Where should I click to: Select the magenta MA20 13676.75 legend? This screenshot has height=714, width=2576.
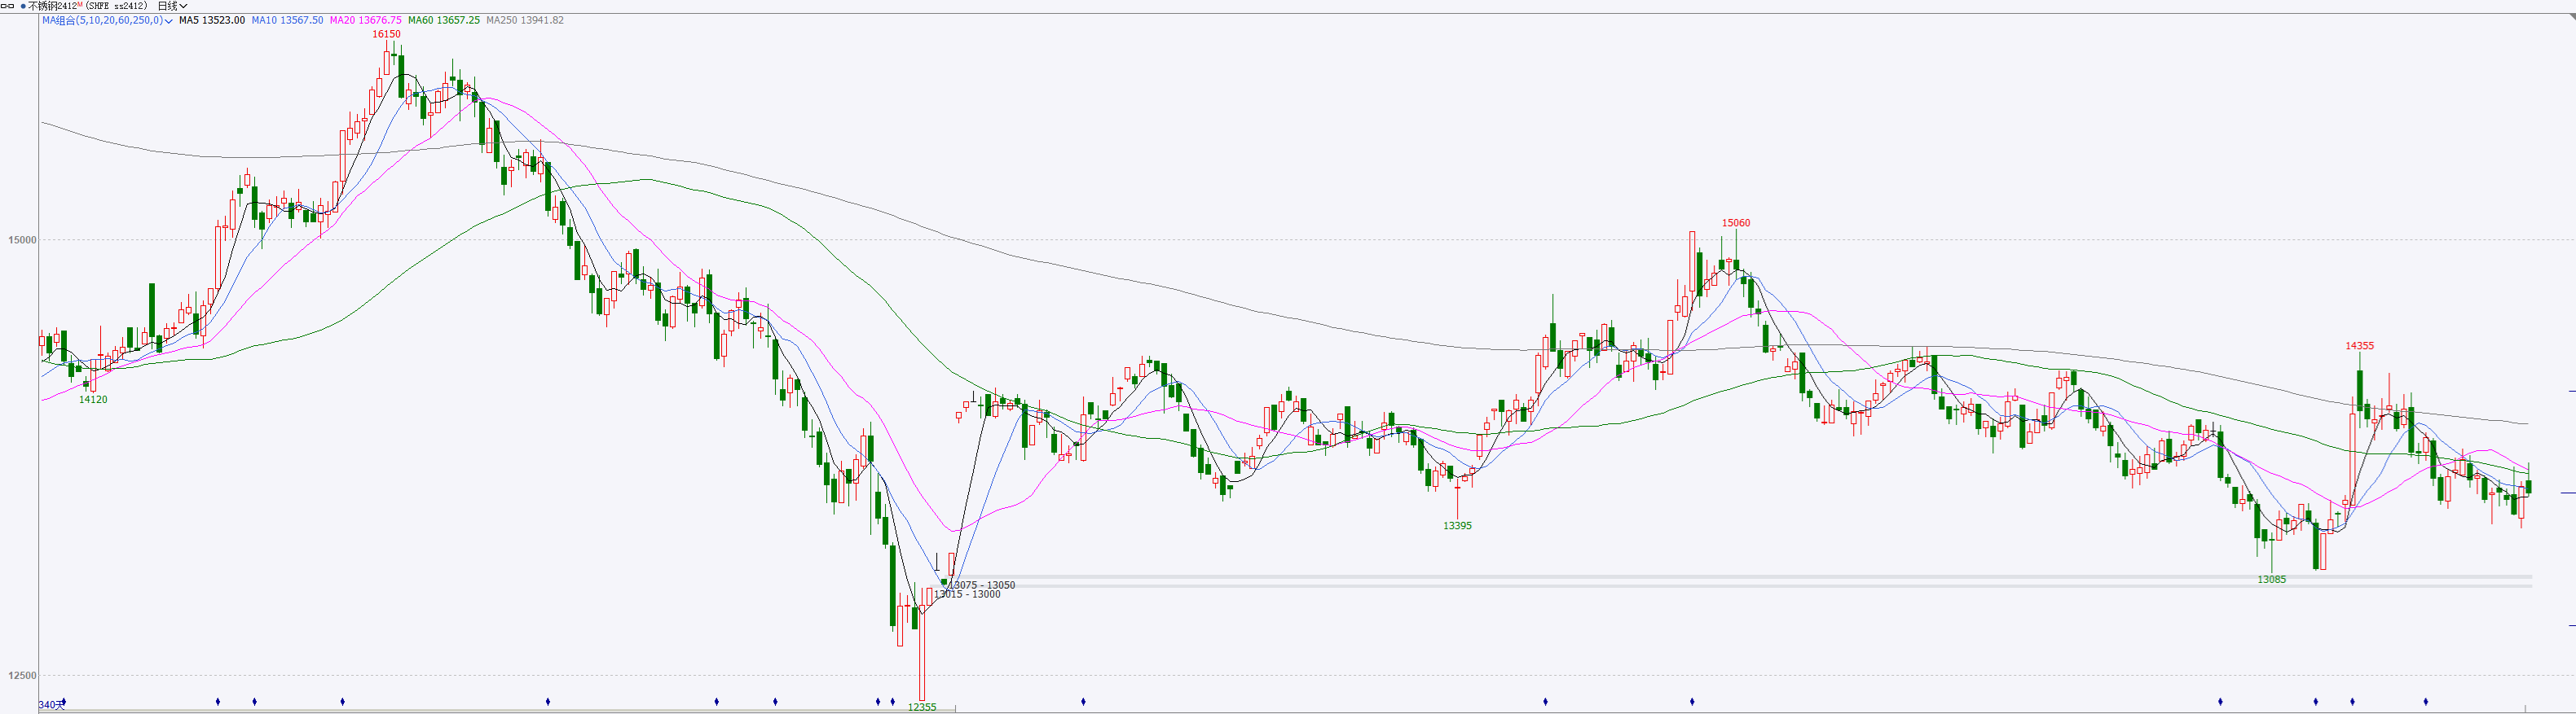coord(365,20)
